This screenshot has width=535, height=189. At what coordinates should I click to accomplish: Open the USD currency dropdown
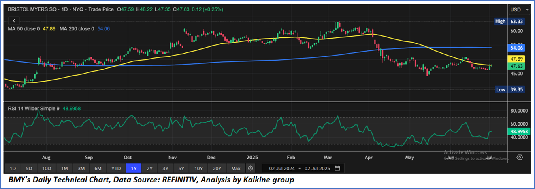(520, 9)
